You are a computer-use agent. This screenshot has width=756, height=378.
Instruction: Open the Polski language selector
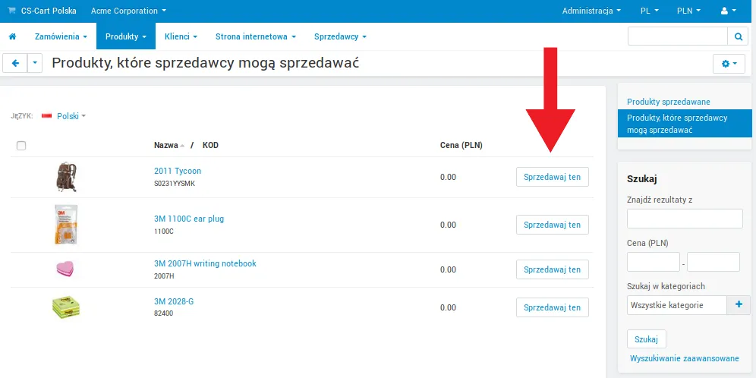(x=71, y=116)
